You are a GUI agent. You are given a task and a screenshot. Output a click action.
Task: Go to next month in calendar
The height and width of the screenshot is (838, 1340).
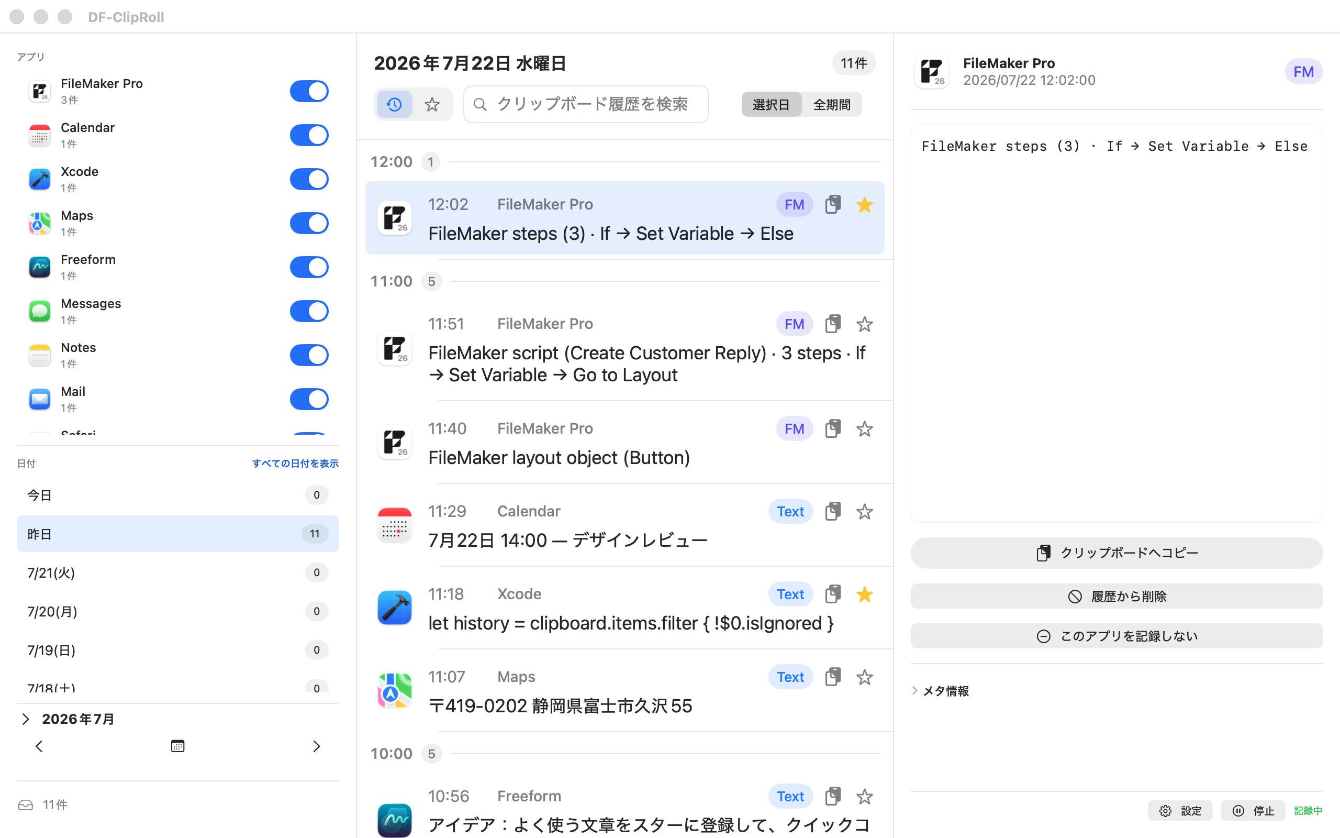point(316,746)
